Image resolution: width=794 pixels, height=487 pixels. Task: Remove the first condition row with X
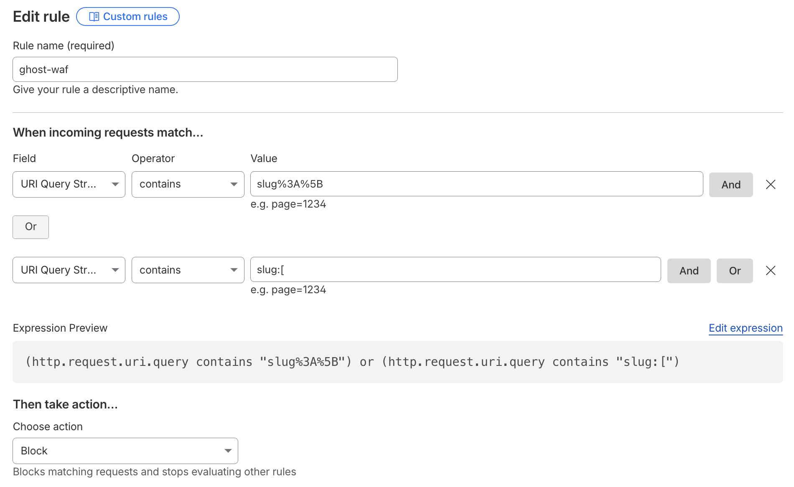(x=771, y=185)
